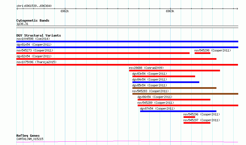Image resolution: width=246 pixels, height=145 pixels.
Task: Open the nsv1004598 (Coe2014) label
Action: coord(33,39)
